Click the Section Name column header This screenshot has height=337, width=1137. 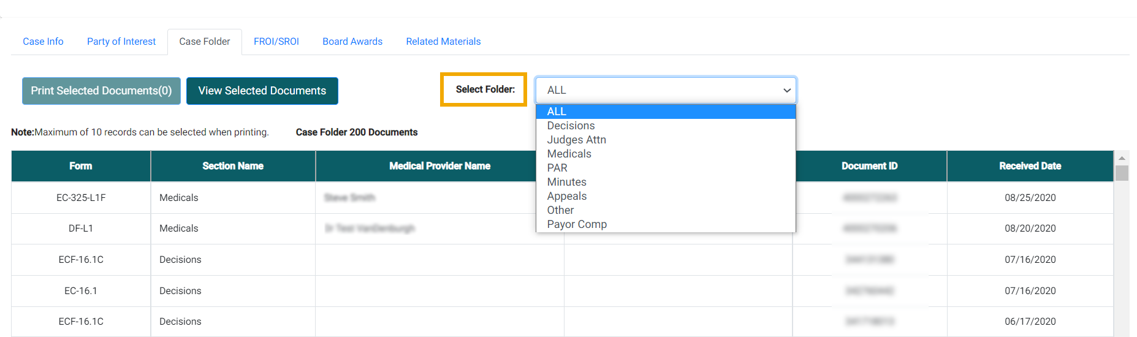tap(233, 166)
